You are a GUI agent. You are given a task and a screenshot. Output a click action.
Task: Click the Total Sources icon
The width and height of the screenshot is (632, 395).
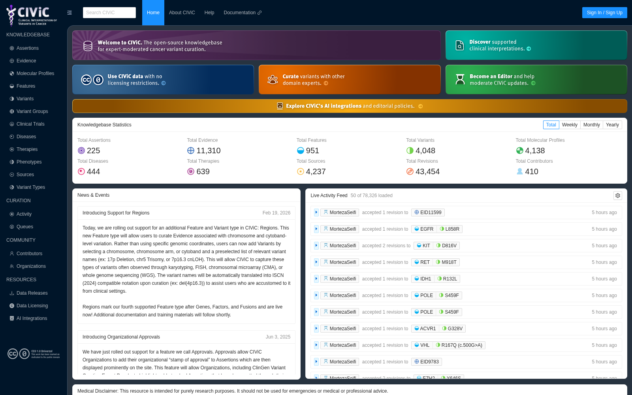[301, 171]
